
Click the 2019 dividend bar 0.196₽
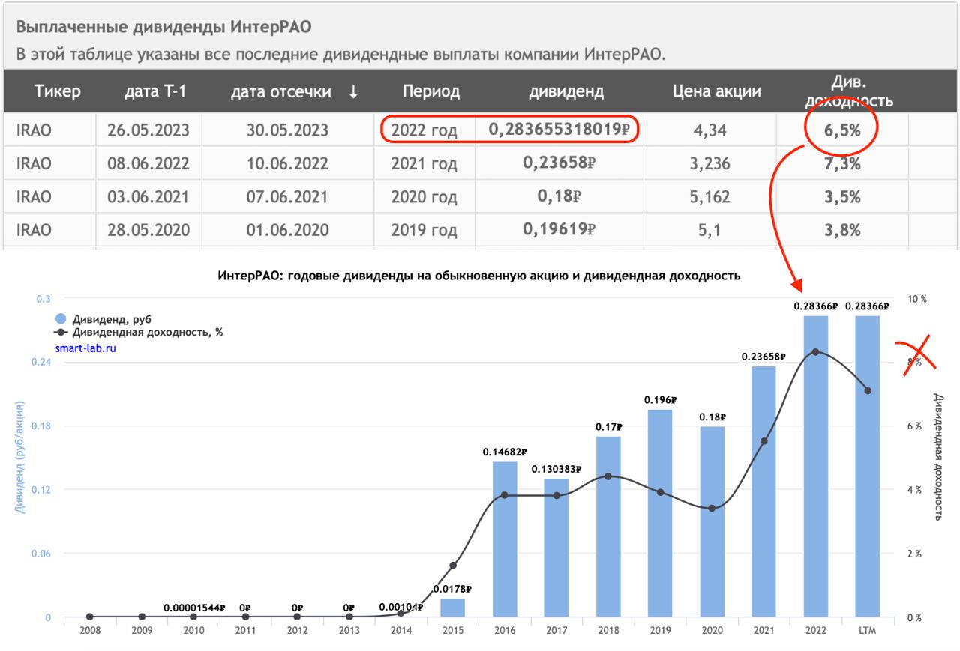(660, 514)
